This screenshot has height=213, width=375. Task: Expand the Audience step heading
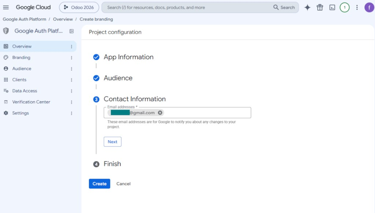[x=118, y=78]
